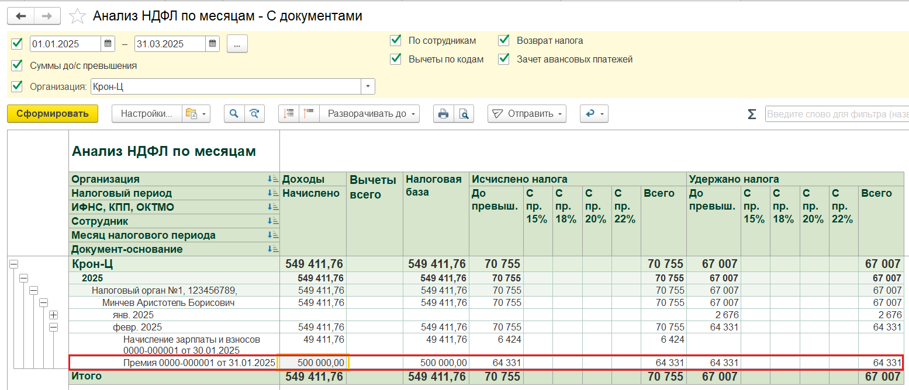The width and height of the screenshot is (909, 390).
Task: Open calendar for end date 31.03.2025
Action: pos(213,44)
